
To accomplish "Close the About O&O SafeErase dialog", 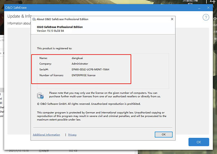I will click(172, 19).
